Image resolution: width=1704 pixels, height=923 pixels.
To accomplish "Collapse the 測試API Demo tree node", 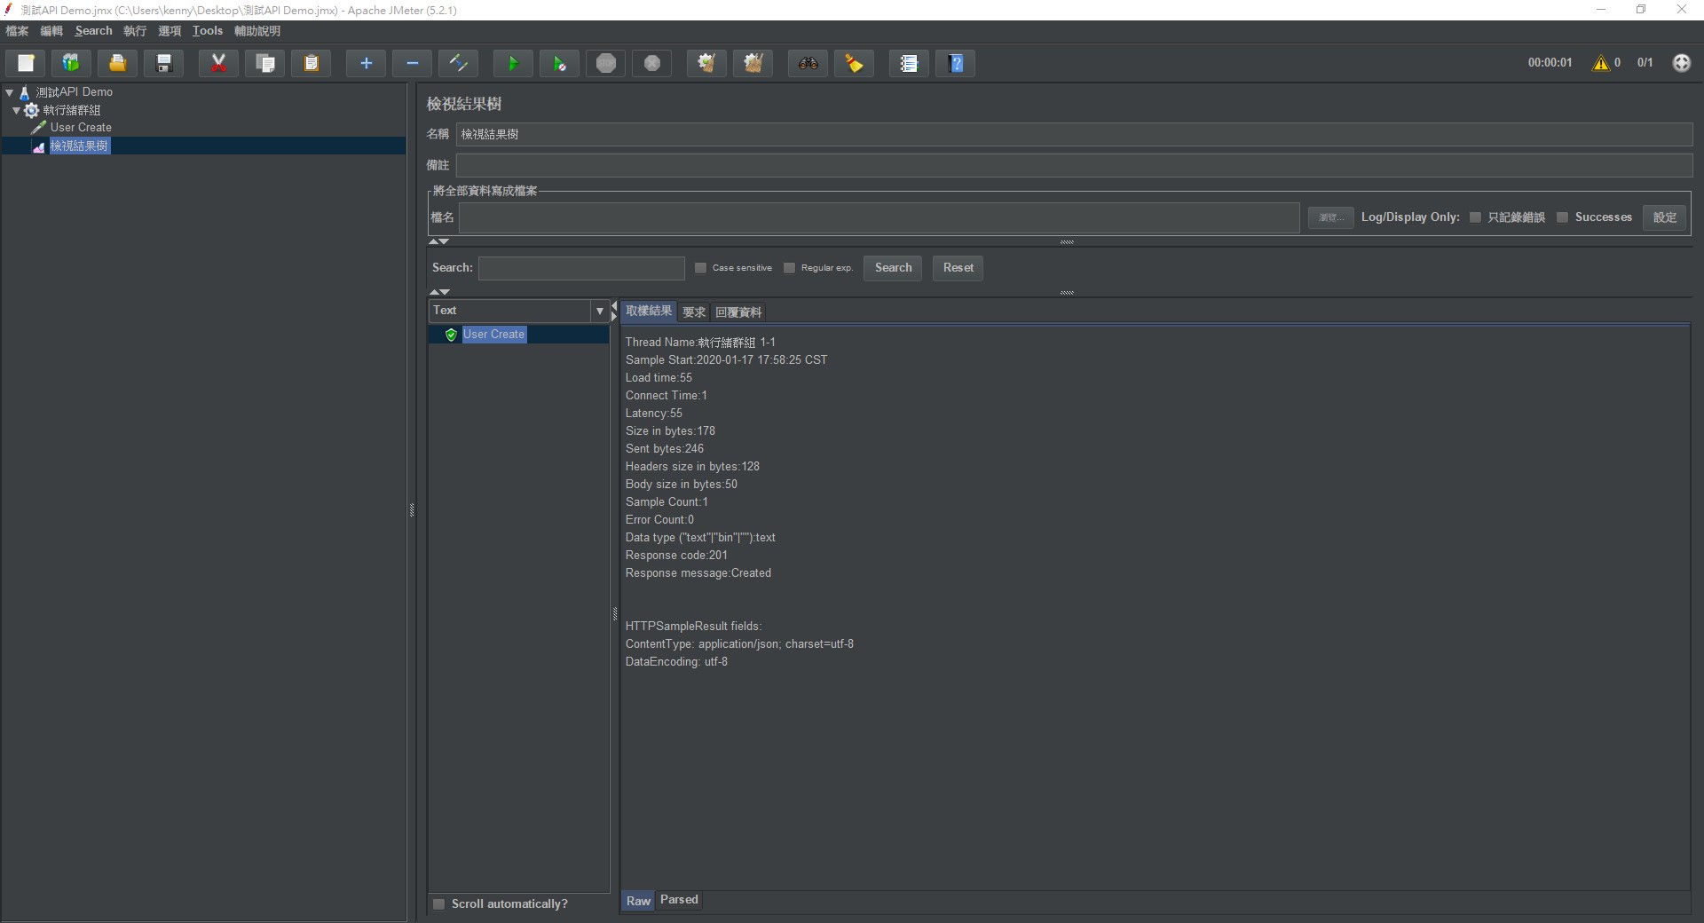I will (10, 92).
